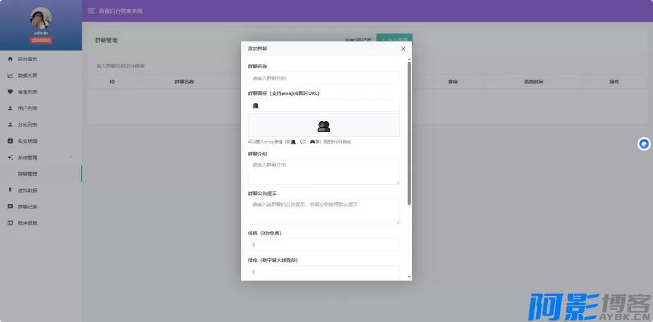Image resolution: width=653 pixels, height=322 pixels.
Task: Click the 群聊介绍 text area
Action: pos(323,172)
